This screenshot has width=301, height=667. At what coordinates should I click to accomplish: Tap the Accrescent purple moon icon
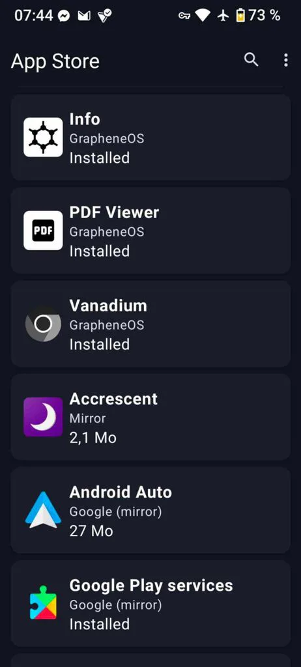coord(43,417)
